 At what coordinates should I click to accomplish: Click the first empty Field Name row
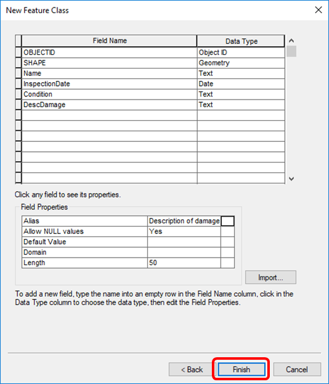(109, 115)
